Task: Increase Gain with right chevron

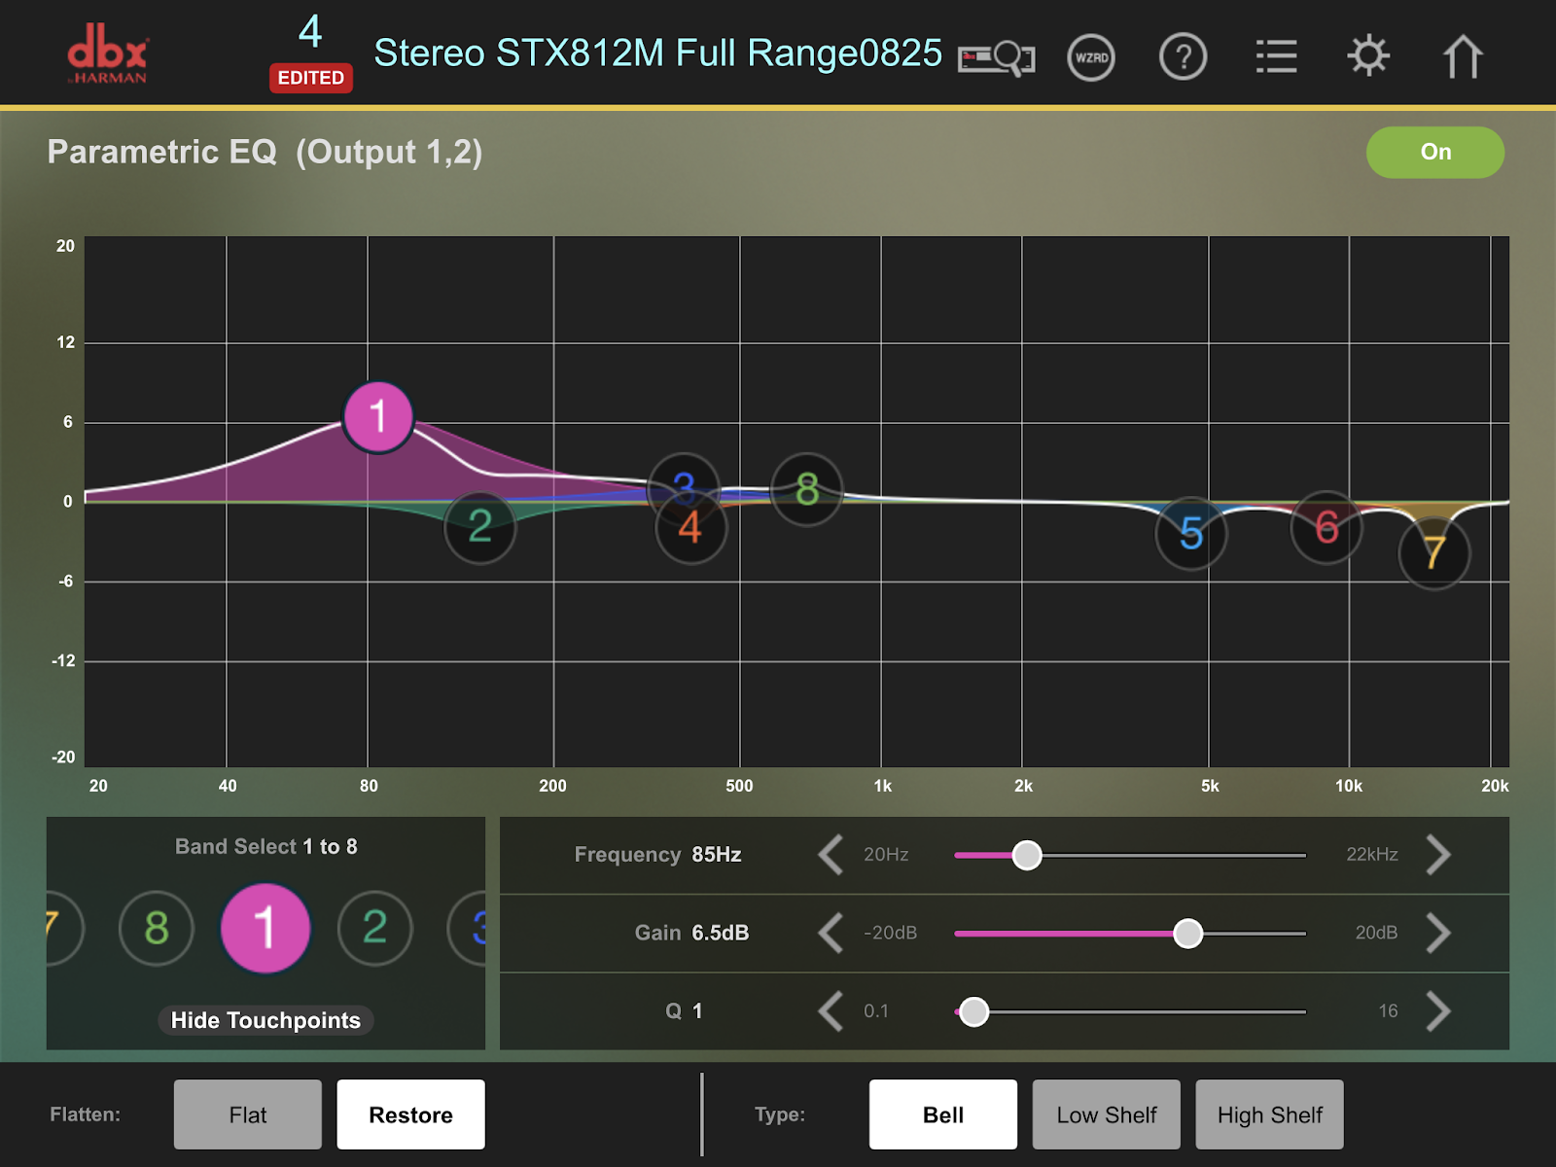Action: [1439, 933]
